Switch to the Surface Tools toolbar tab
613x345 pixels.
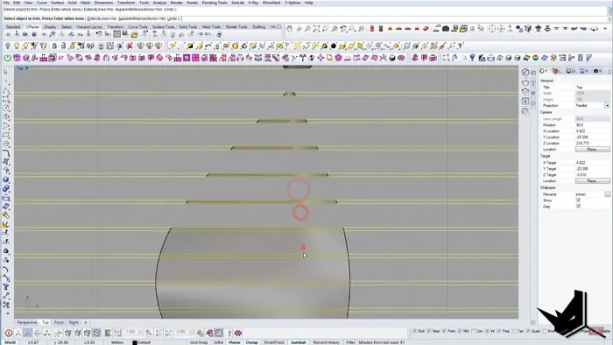(x=164, y=27)
